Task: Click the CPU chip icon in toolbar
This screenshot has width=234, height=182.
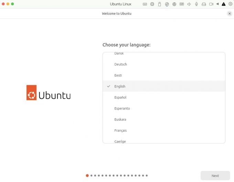Action: [152, 4]
